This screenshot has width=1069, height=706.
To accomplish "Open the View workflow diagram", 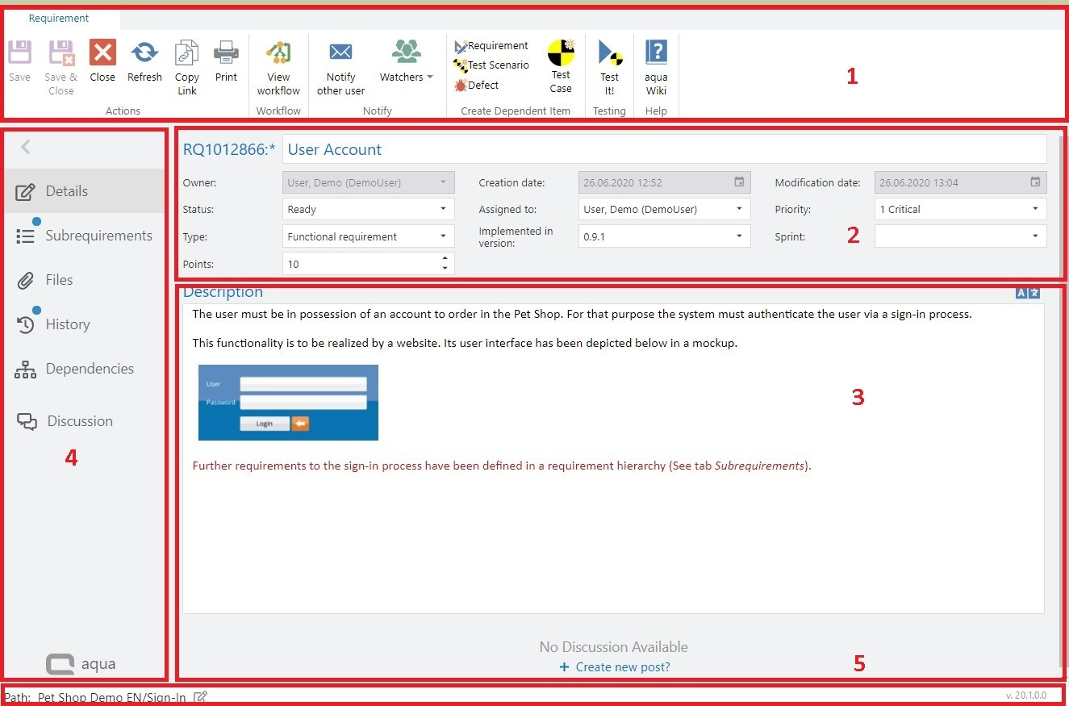I will pyautogui.click(x=278, y=54).
